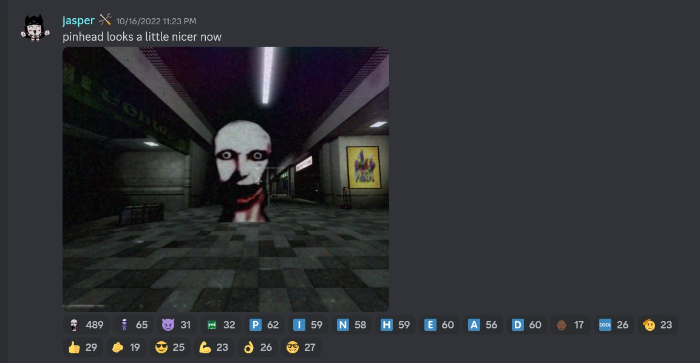Viewport: 700px width, 363px height.
Task: Add the letter A reaction
Action: pos(483,325)
